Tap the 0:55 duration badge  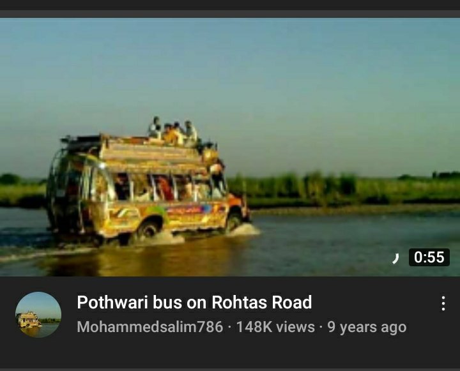(429, 257)
